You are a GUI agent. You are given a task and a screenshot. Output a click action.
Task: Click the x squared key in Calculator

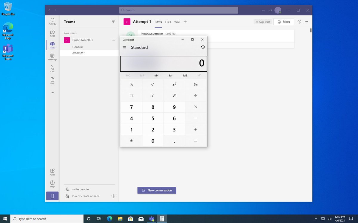point(174,84)
